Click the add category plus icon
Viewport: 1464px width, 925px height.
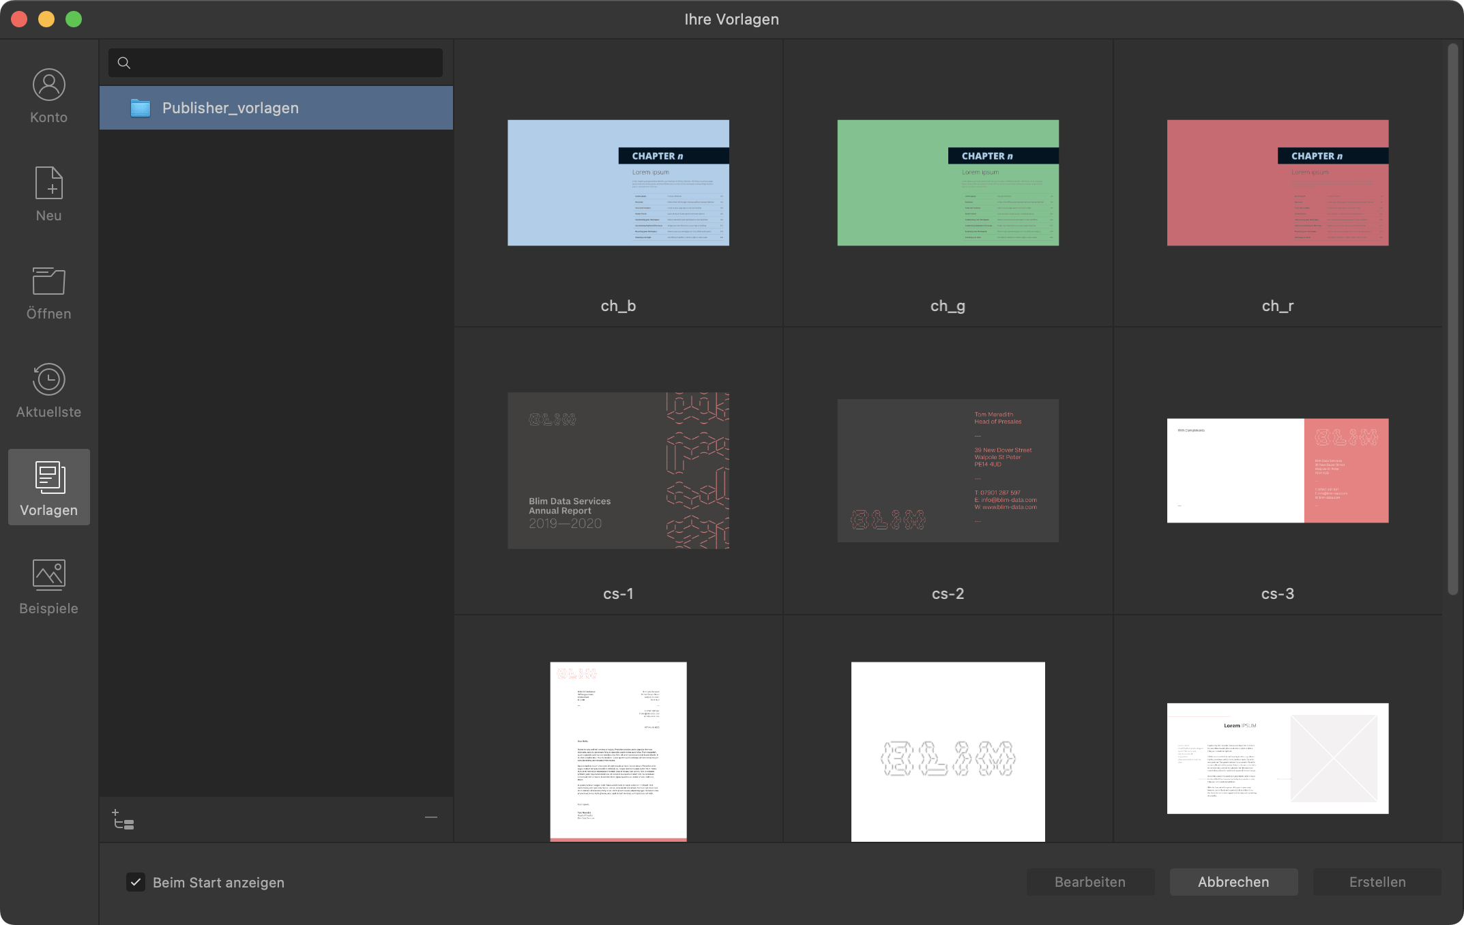(120, 817)
